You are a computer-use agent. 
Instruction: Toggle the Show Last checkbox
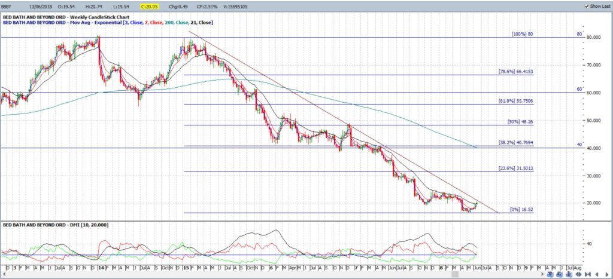587,7
